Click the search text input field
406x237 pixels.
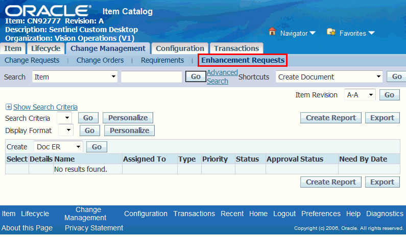[x=152, y=77]
